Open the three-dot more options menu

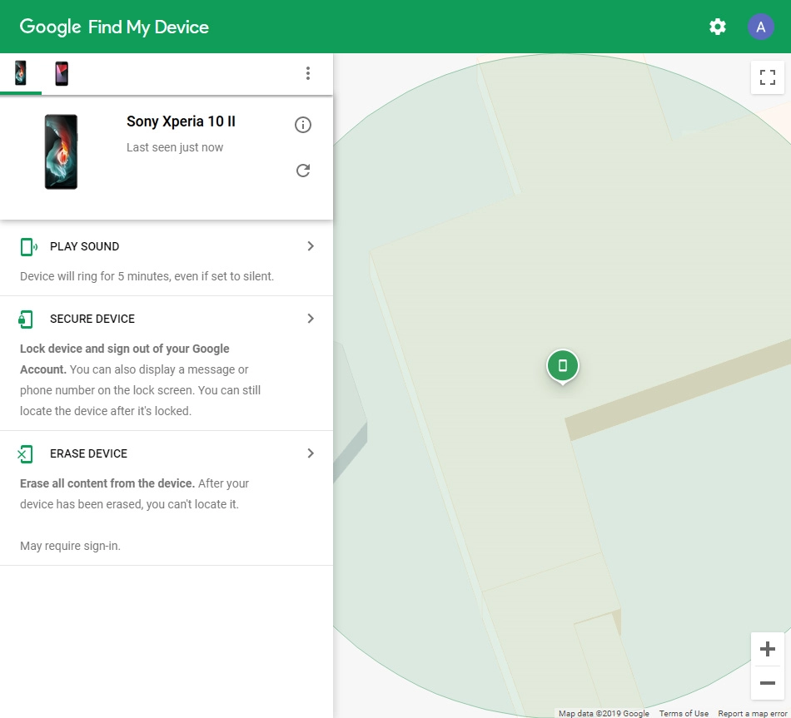point(308,73)
